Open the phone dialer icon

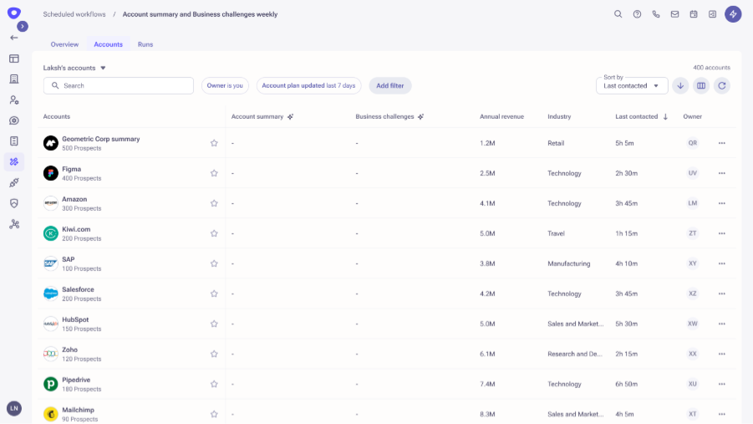click(656, 14)
